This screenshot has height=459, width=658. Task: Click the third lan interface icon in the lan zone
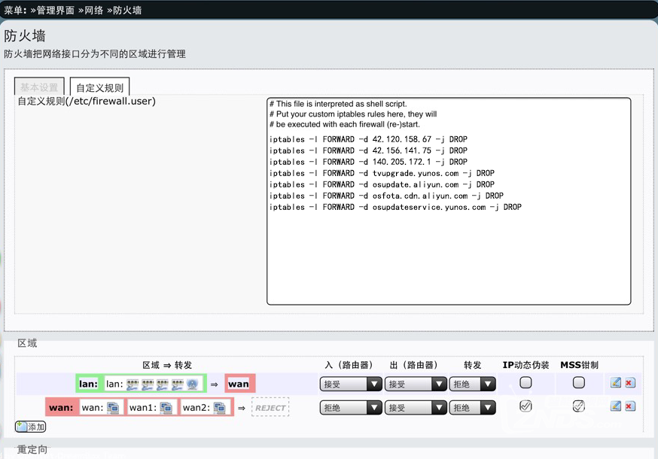[x=163, y=384]
